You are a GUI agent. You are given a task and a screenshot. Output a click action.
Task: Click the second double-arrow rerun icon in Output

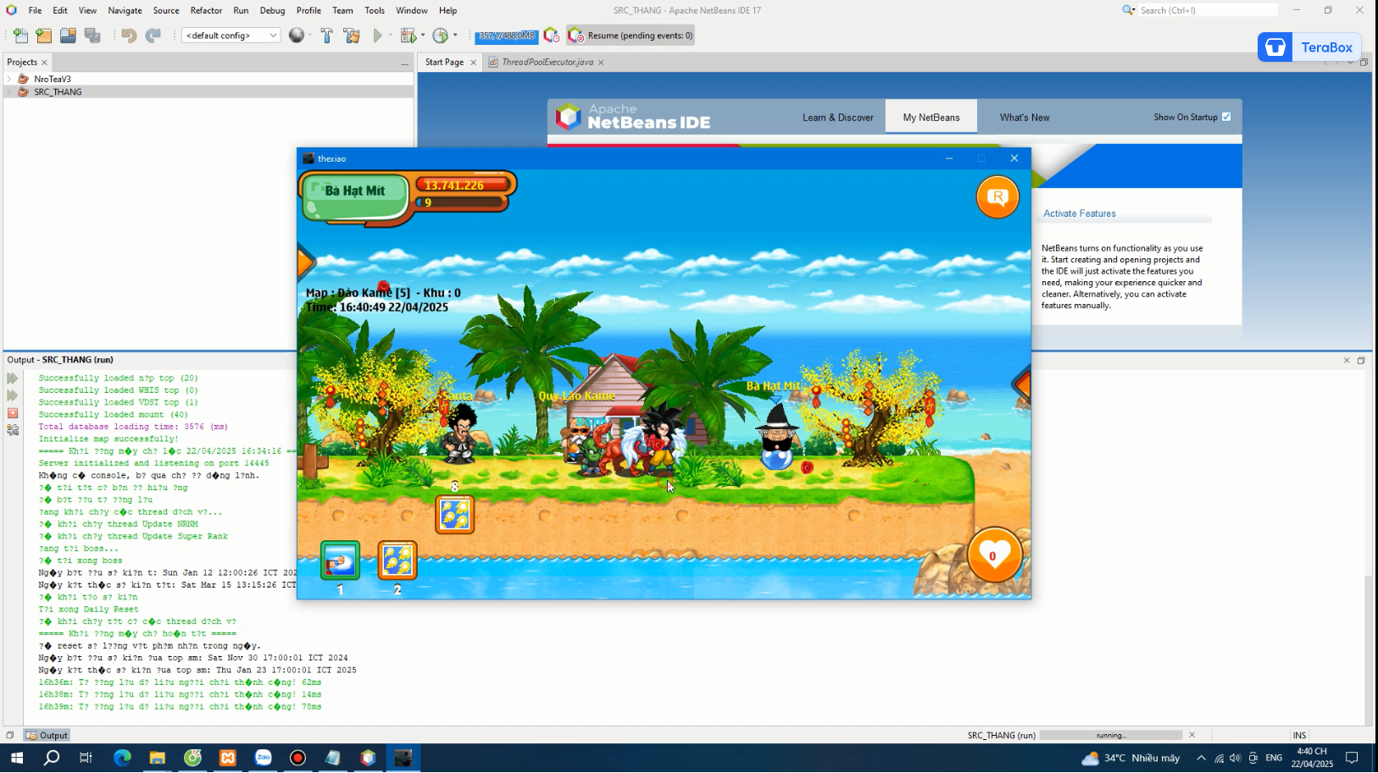(12, 395)
